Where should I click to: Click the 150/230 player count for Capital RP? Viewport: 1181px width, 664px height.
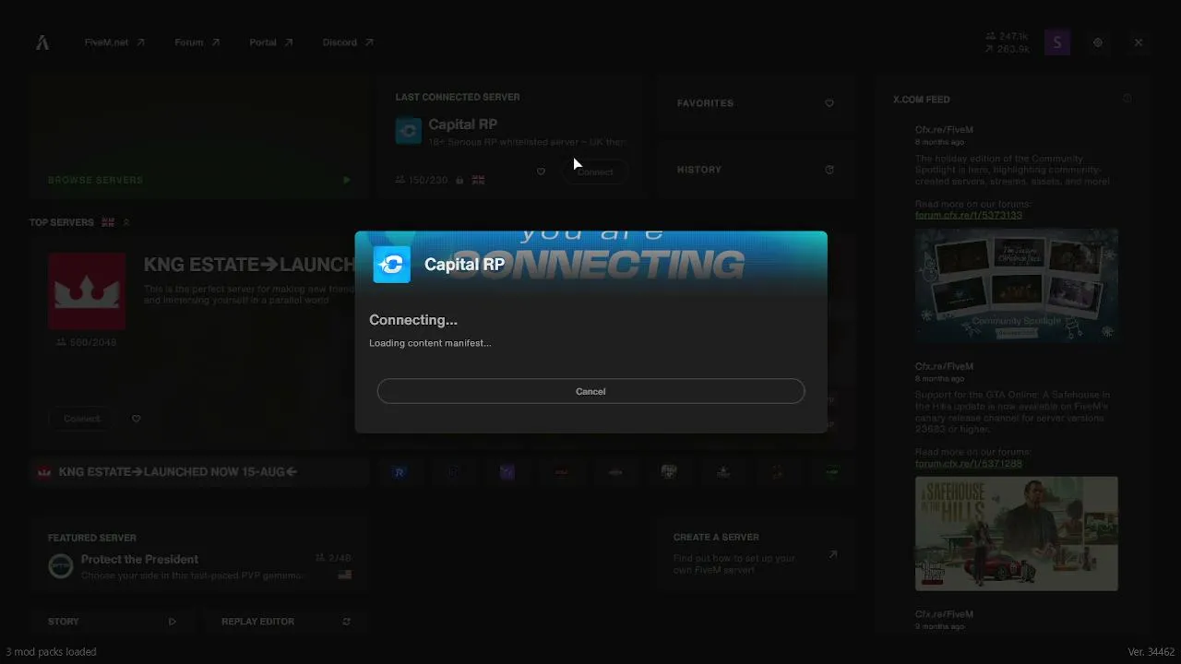422,180
